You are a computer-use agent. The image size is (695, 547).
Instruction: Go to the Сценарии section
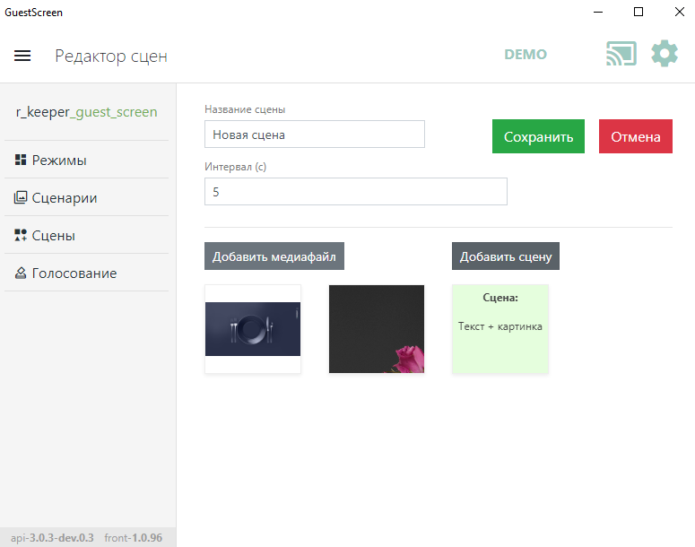(x=65, y=198)
